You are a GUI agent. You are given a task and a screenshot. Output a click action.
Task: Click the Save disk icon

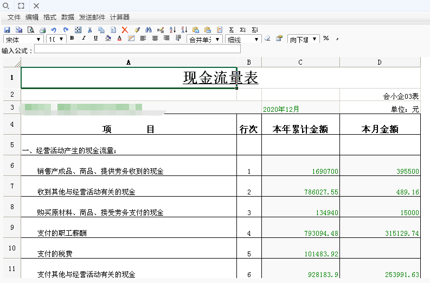(x=7, y=30)
